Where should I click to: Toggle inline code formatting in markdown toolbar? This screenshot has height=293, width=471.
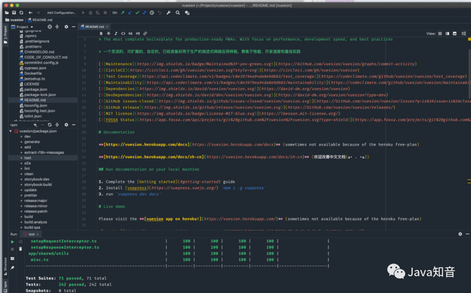click(x=123, y=33)
